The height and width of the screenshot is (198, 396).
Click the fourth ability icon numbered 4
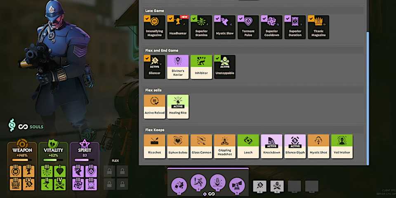point(237,185)
